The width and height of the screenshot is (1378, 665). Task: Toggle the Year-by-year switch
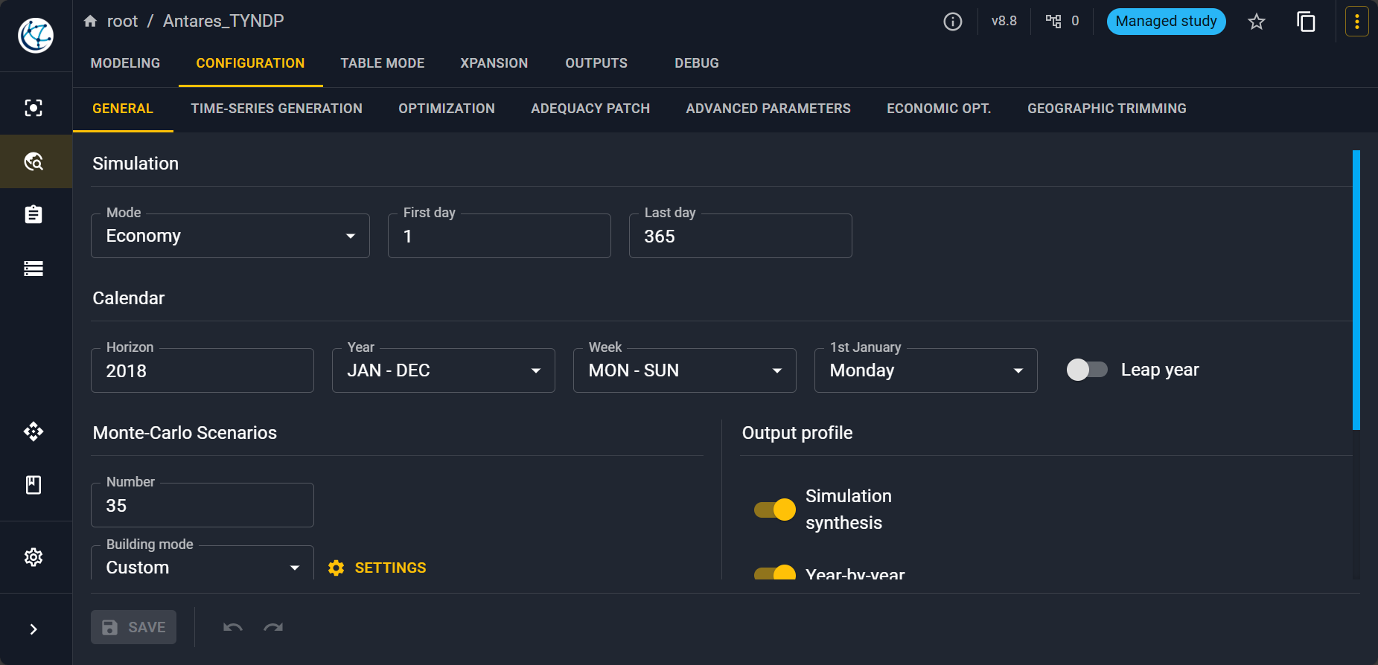775,573
